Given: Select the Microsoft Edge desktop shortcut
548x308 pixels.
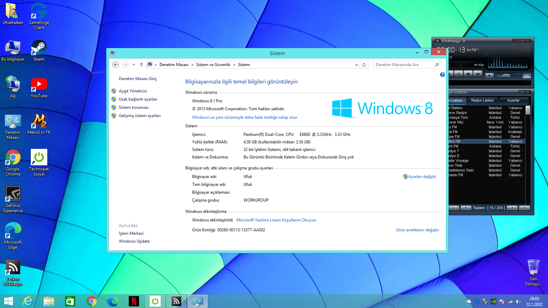Looking at the screenshot, I should click(13, 236).
